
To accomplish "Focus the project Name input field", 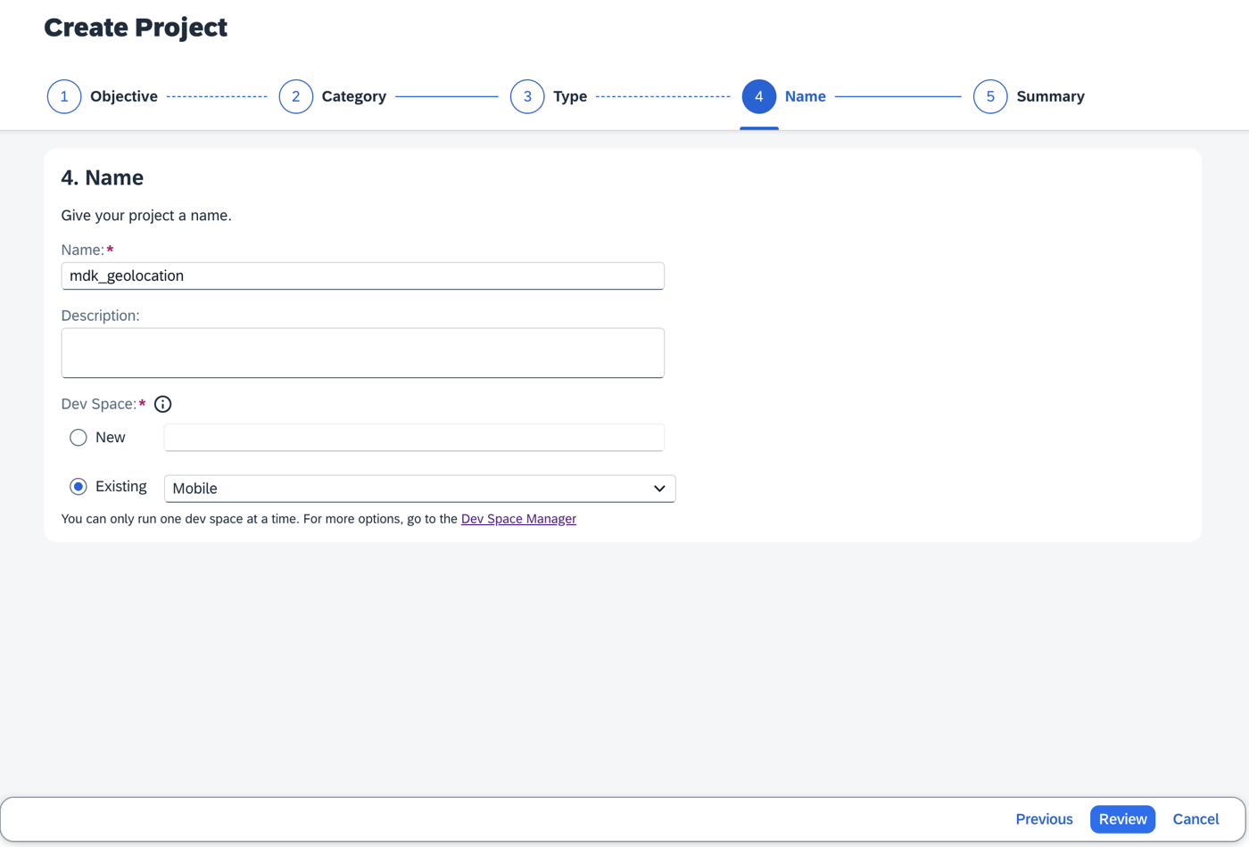I will click(362, 276).
